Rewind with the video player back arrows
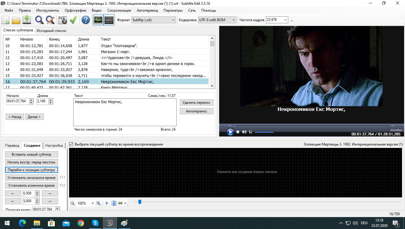The height and width of the screenshot is (229, 405). 230,126
